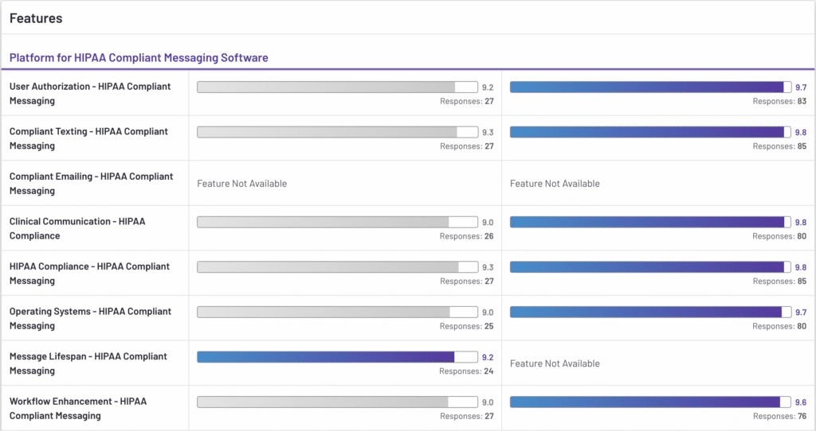
Task: Click the gray 9.0 Clinical Communication rating bar
Action: [x=337, y=222]
